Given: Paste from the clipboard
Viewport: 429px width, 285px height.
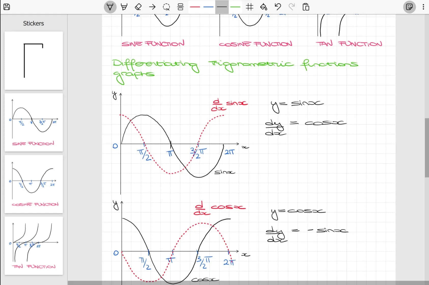Looking at the screenshot, I should pyautogui.click(x=306, y=7).
